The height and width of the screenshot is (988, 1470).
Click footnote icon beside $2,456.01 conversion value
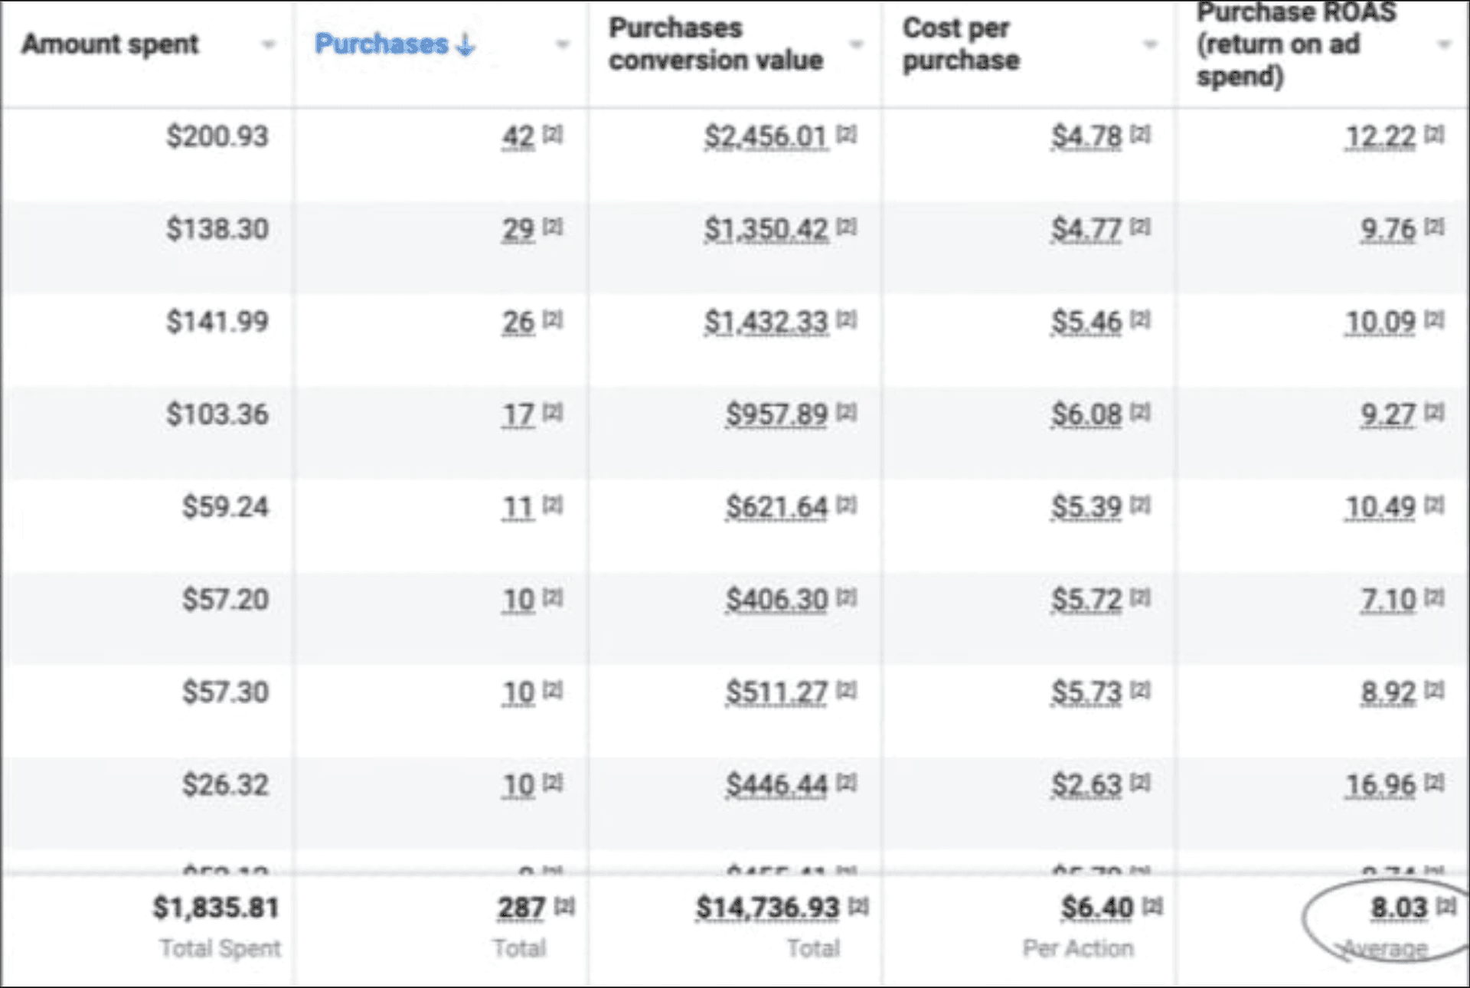(x=846, y=135)
